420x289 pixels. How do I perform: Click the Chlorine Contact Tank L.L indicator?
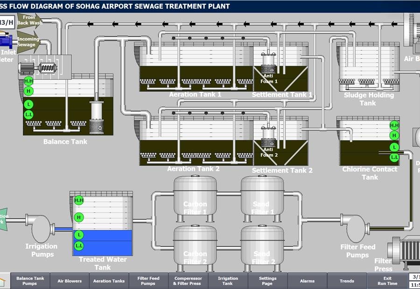coord(394,157)
